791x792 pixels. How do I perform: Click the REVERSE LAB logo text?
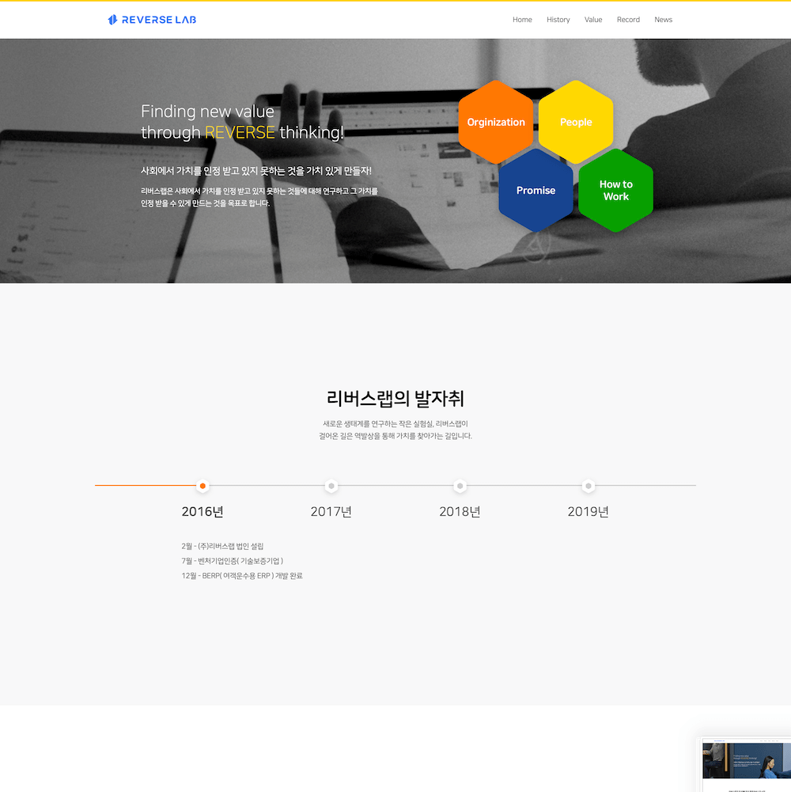159,20
